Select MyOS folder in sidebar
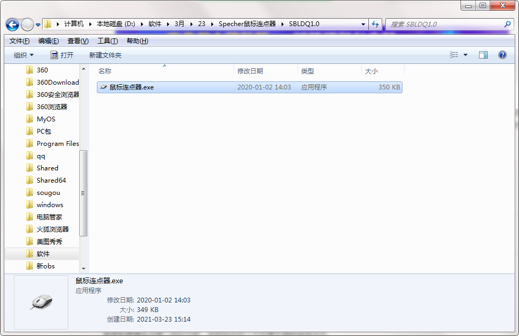The height and width of the screenshot is (336, 519). pos(40,119)
